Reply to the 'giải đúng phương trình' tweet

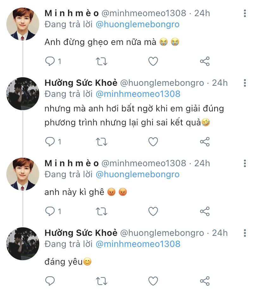point(50,142)
